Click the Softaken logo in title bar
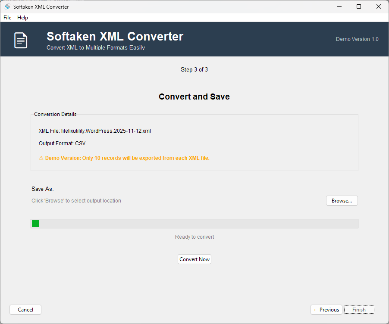 coord(7,6)
